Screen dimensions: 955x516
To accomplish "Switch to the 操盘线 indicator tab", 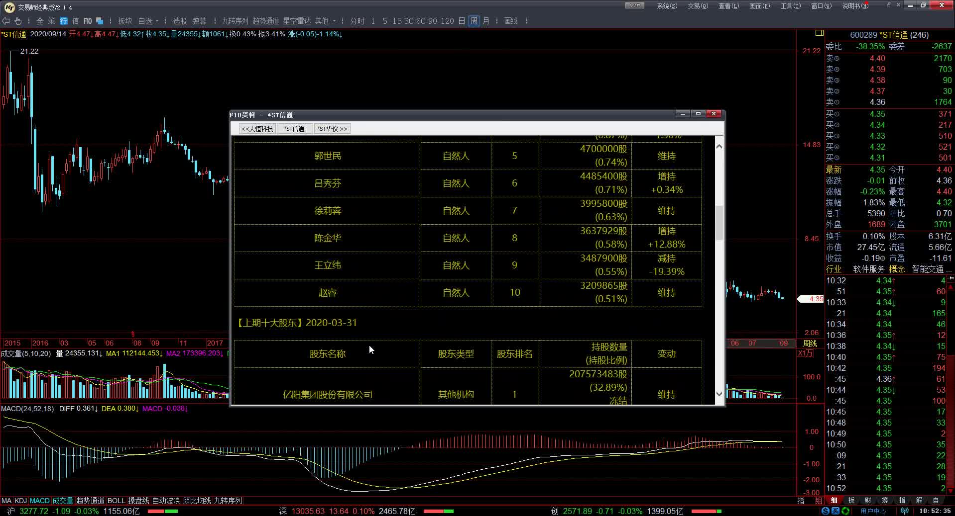I will (138, 501).
